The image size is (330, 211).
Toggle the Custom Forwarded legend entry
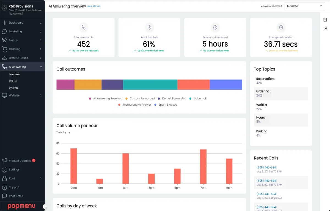coord(140,98)
